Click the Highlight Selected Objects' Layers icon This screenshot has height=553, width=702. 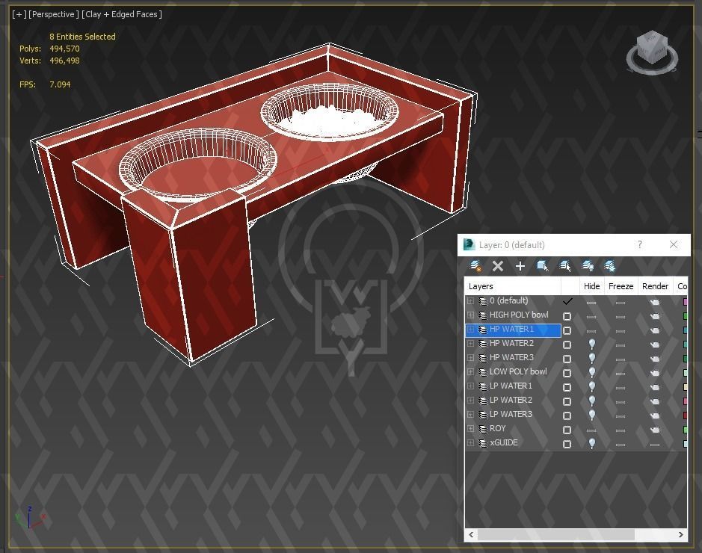(565, 266)
